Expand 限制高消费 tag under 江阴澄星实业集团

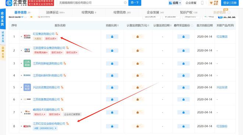pyautogui.click(x=40, y=52)
